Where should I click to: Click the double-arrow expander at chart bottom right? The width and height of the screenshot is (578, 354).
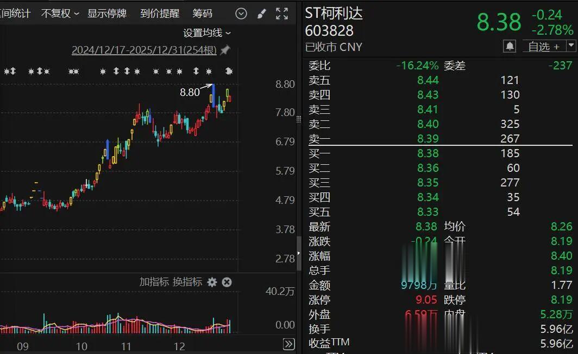pyautogui.click(x=288, y=343)
